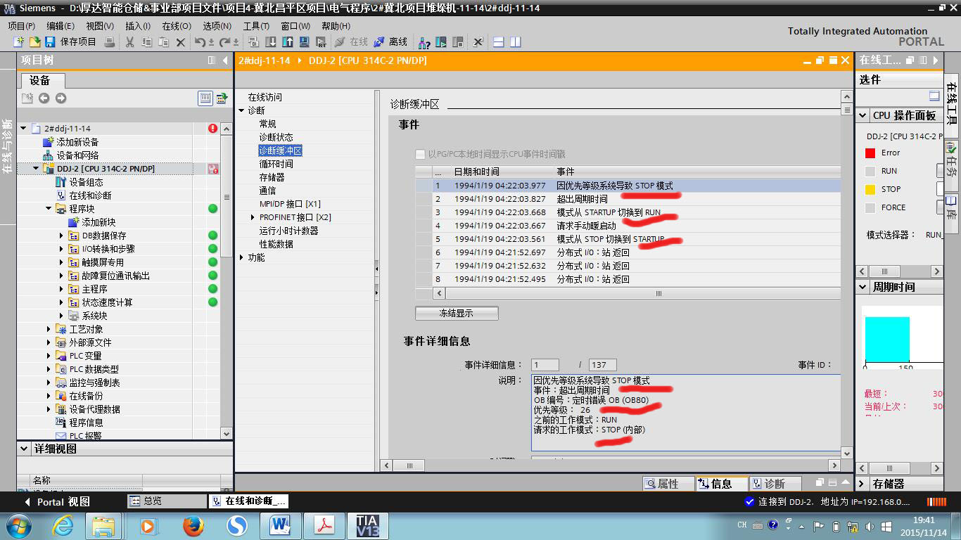Select 性能数据 in the navigation list
The image size is (961, 540).
pyautogui.click(x=276, y=244)
